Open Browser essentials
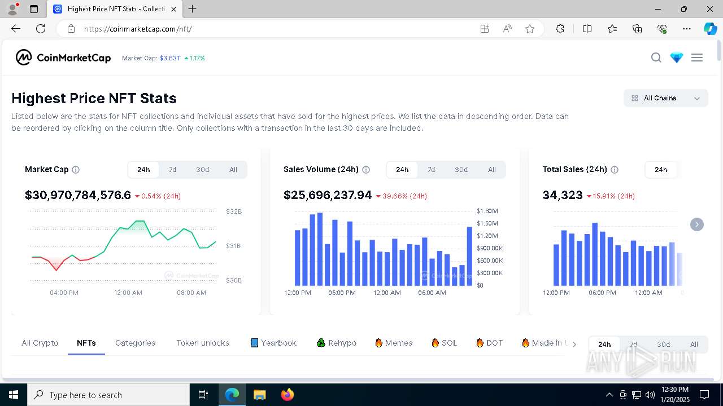Viewport: 723px width, 406px height. click(662, 29)
